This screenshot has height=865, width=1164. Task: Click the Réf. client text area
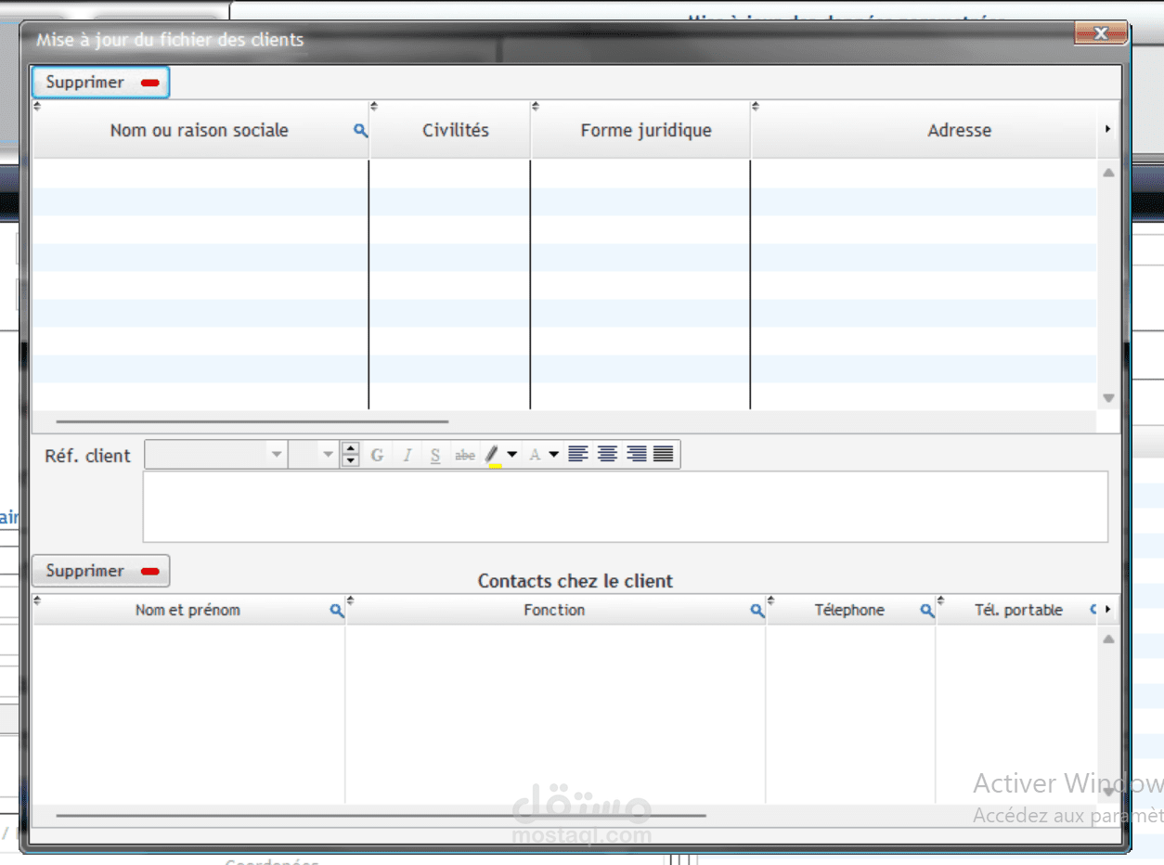tap(625, 507)
